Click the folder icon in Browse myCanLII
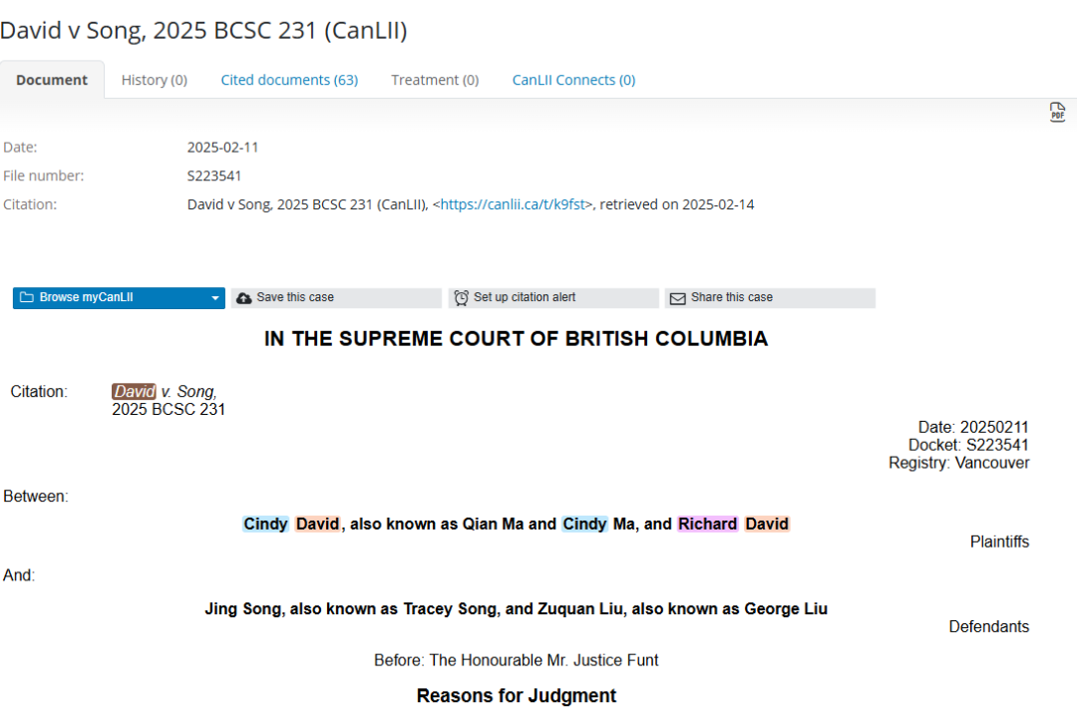The width and height of the screenshot is (1077, 724). click(27, 298)
